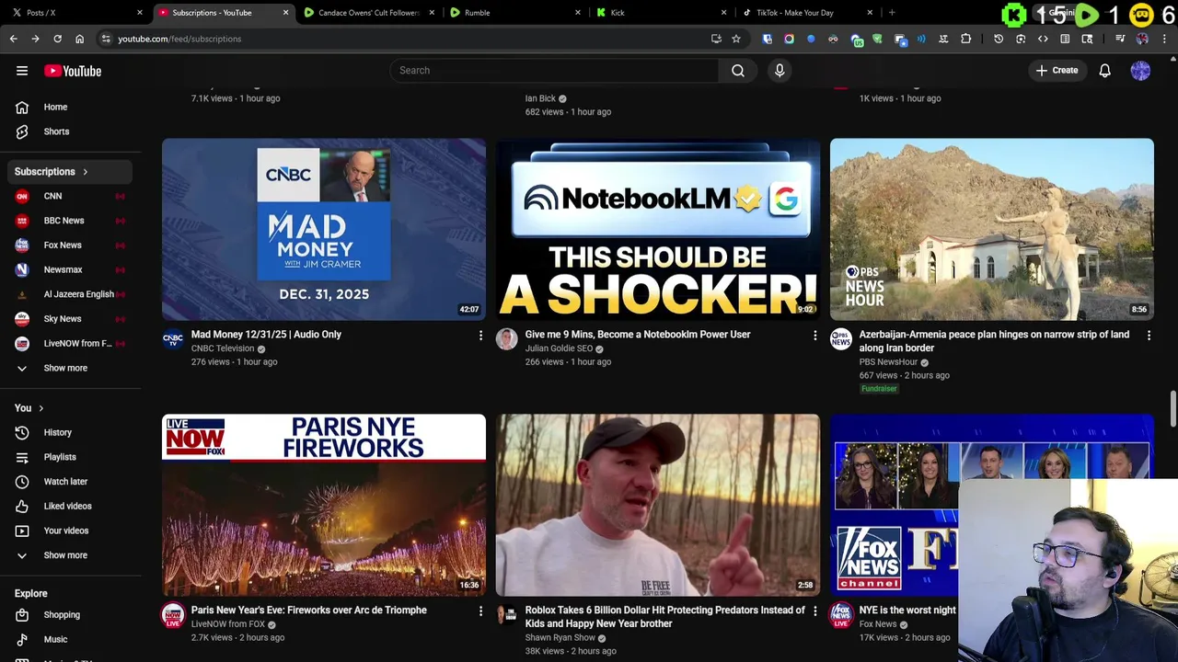Open NotebookLM video options menu

point(814,336)
